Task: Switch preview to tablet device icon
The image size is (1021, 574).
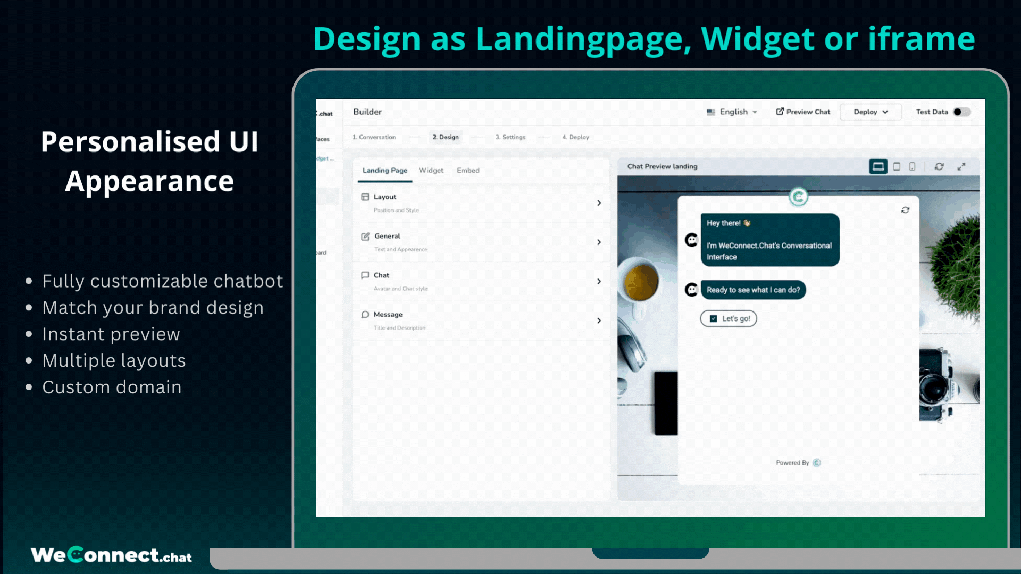Action: (x=897, y=167)
